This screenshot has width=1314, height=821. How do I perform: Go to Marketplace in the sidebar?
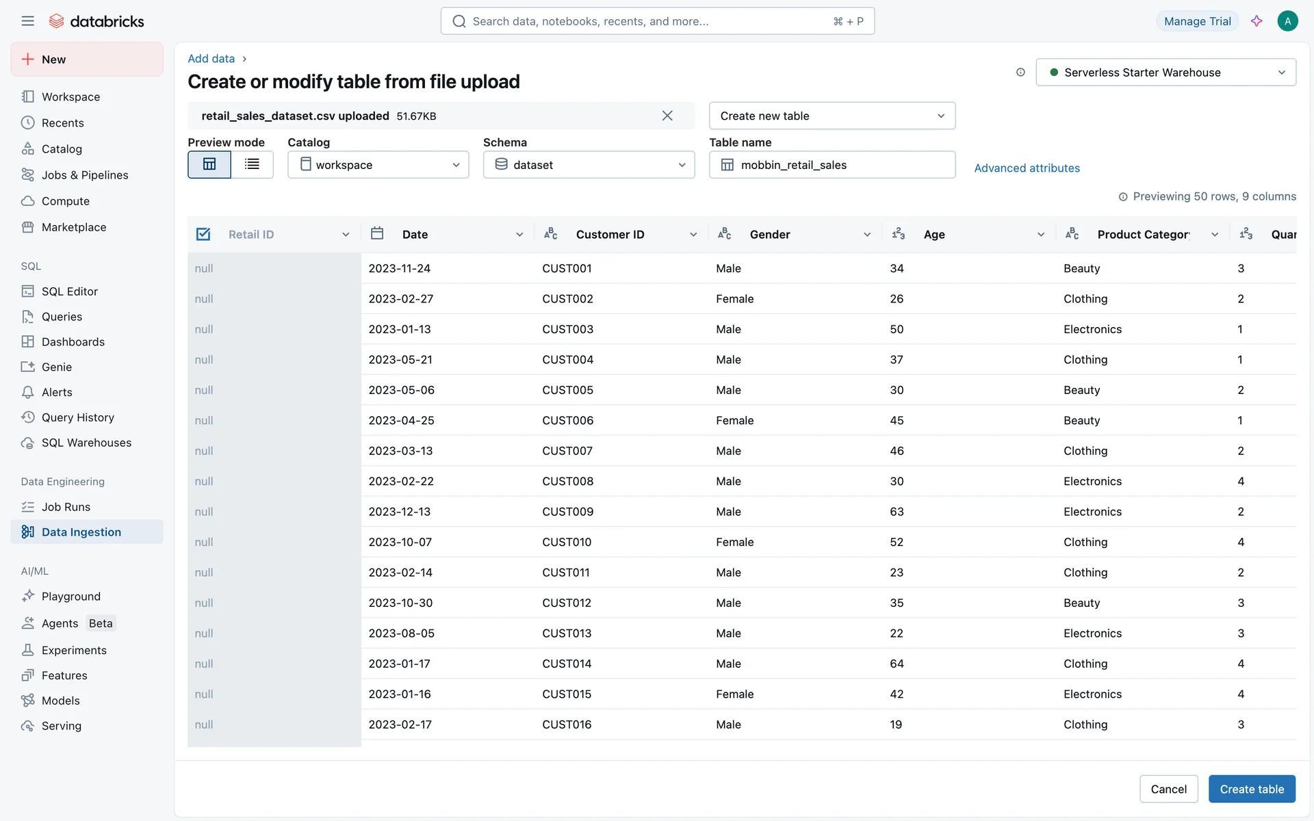(x=73, y=227)
